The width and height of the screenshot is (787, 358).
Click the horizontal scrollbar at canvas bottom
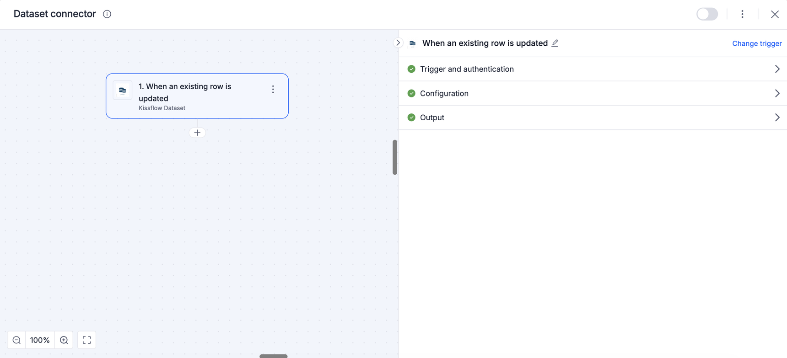pyautogui.click(x=274, y=356)
